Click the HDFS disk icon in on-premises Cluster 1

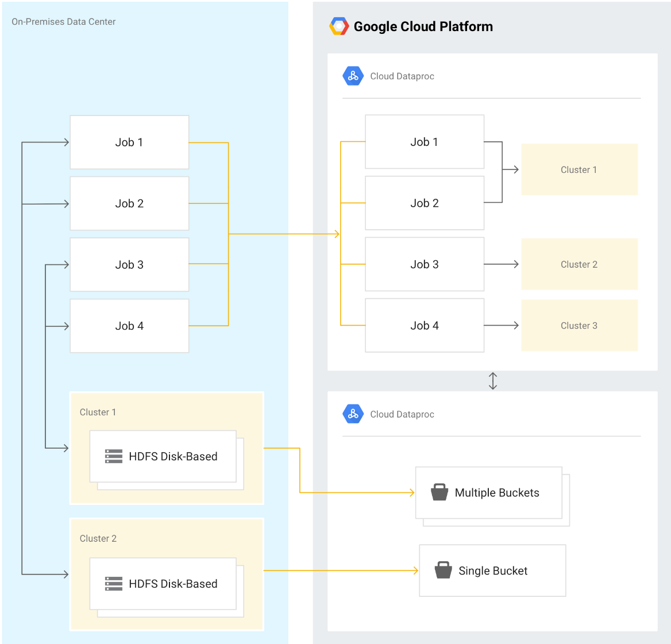pyautogui.click(x=114, y=456)
